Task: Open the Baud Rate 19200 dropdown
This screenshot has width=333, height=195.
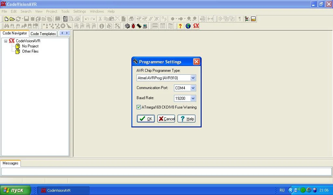Action: (x=193, y=98)
